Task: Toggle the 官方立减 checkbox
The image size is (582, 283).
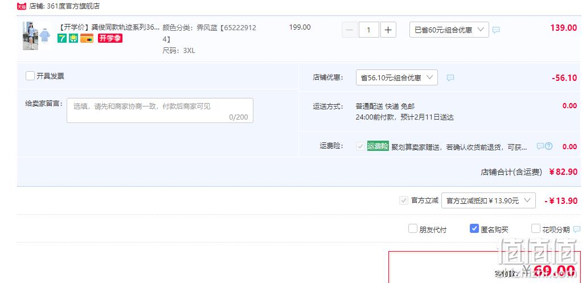Action: (403, 200)
